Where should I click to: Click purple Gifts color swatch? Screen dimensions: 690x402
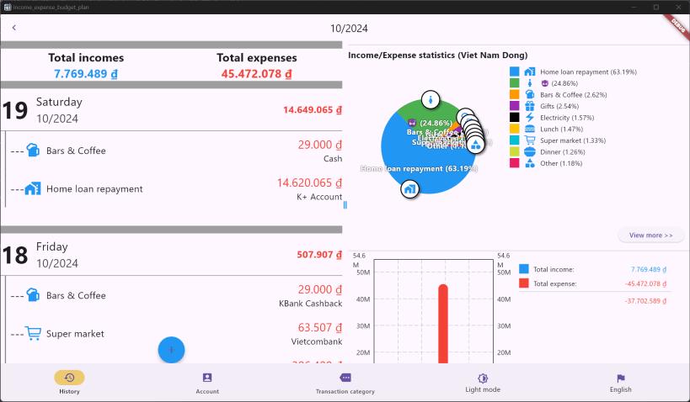515,106
